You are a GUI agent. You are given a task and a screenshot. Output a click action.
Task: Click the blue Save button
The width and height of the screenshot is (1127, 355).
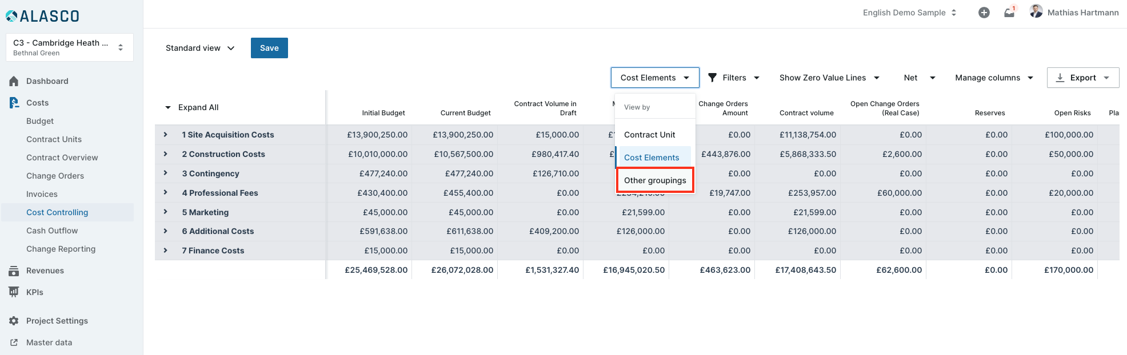[x=269, y=48]
